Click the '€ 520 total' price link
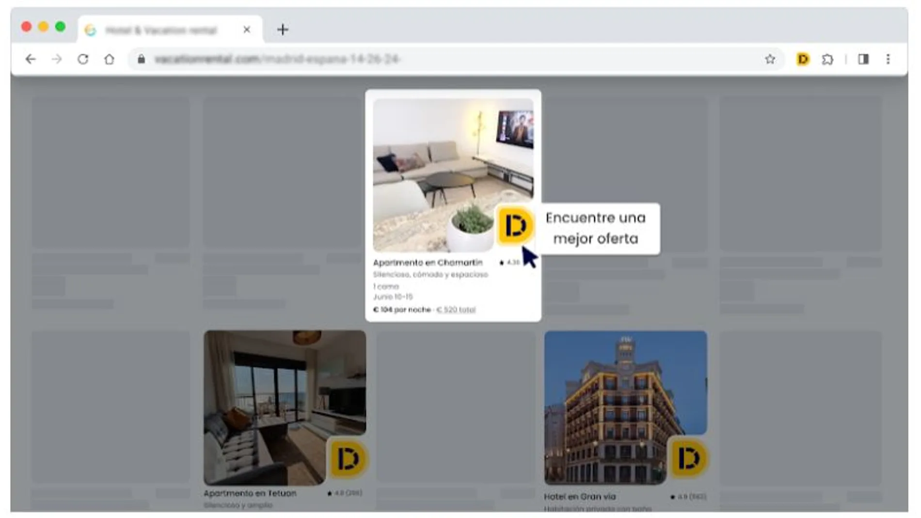This screenshot has width=921, height=518. 456,310
